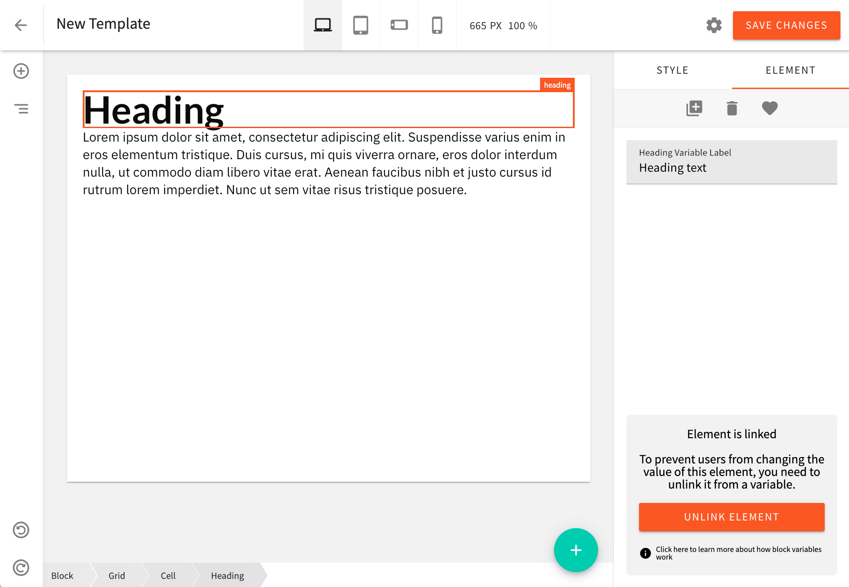Open the add element panel
Screen dimensions: 849x587
pos(21,71)
